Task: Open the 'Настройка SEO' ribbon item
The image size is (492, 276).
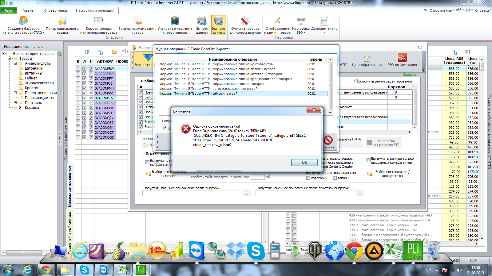Action: [x=301, y=25]
